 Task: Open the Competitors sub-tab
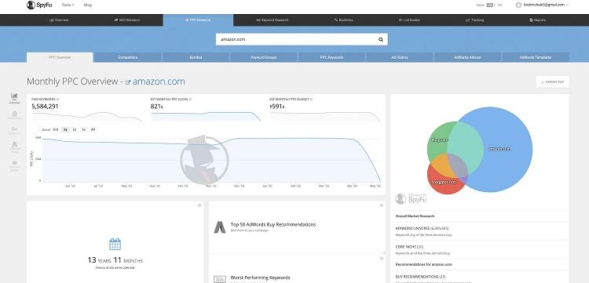[128, 57]
